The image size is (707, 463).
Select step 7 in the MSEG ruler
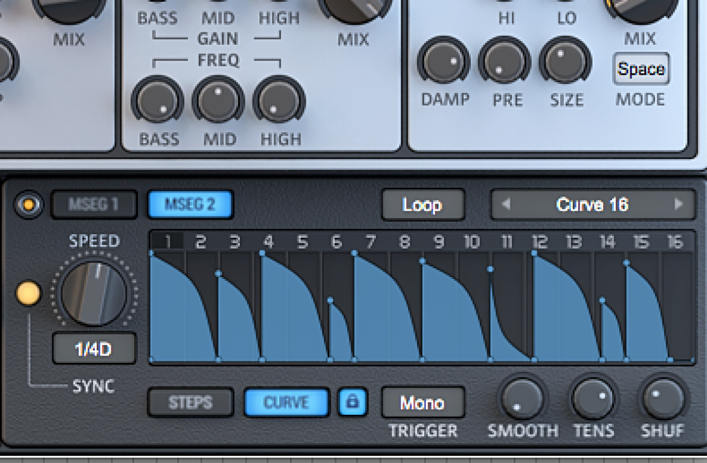click(x=370, y=242)
